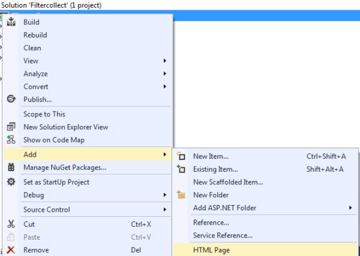Select Show on Code Map entry
Screen dimensions: 360x256
click(x=88, y=140)
